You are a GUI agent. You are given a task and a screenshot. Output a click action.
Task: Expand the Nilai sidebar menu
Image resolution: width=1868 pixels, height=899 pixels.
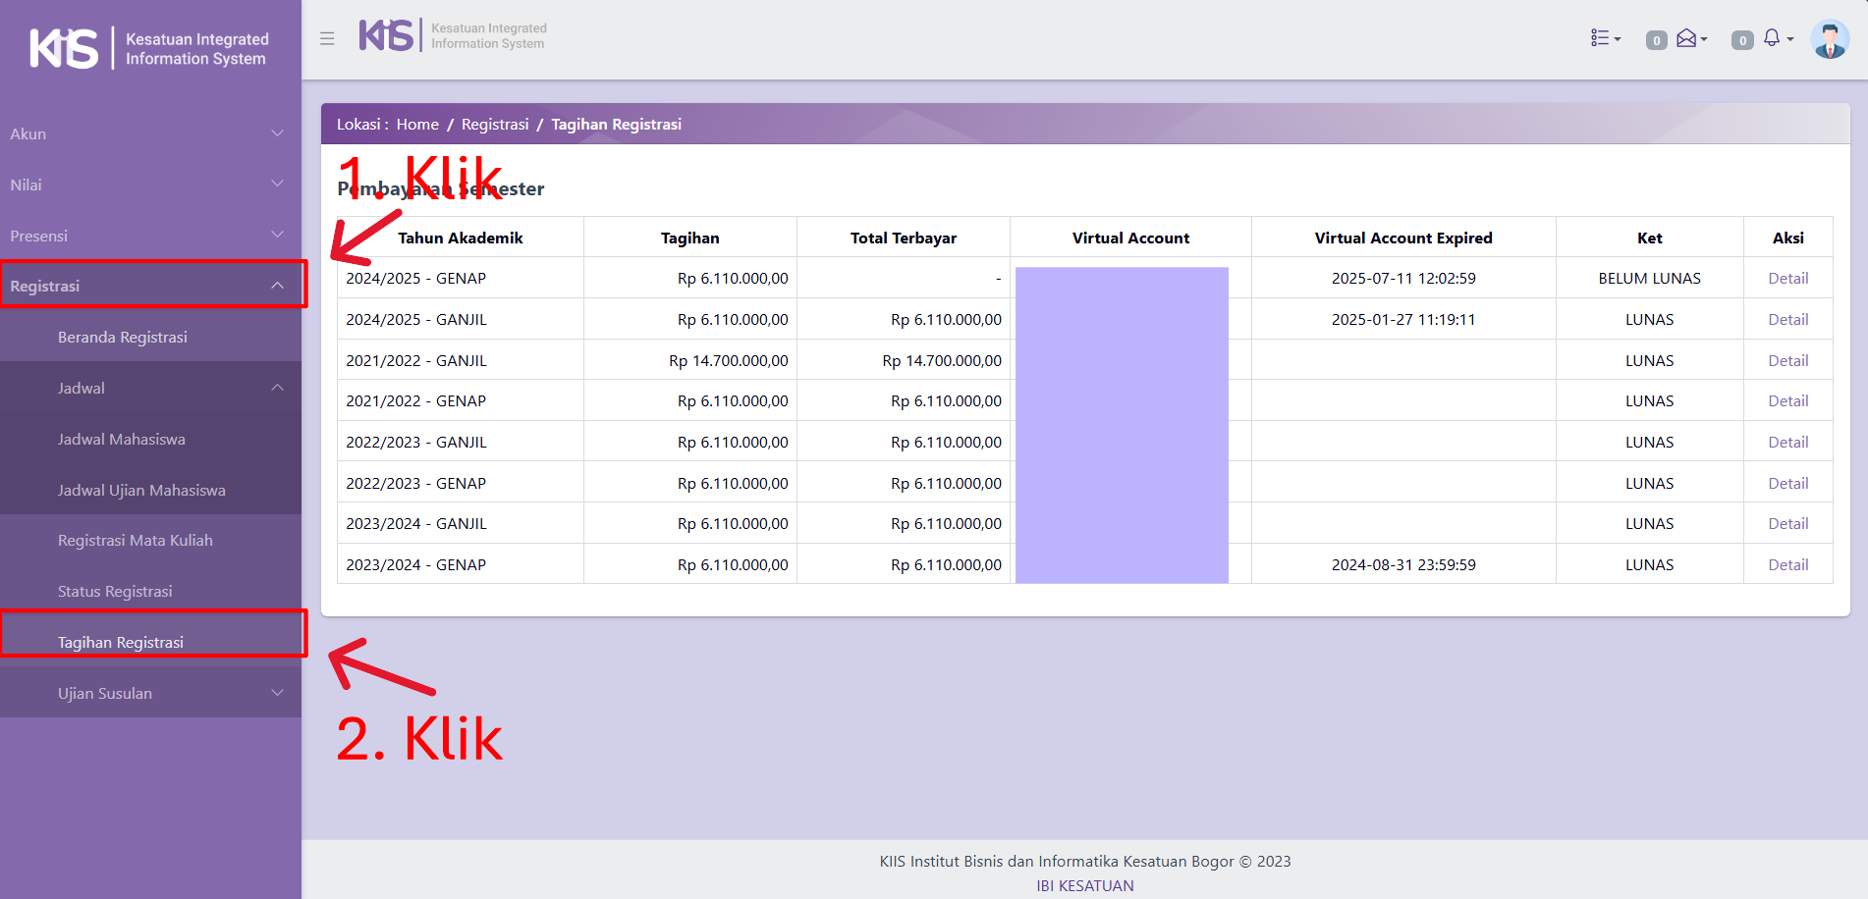click(147, 185)
